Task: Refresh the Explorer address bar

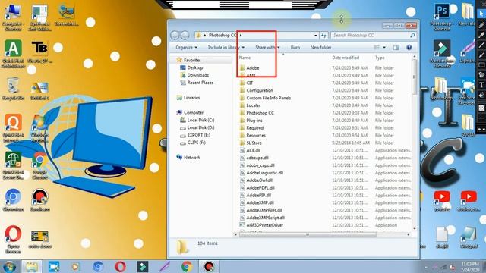Action: [324, 36]
